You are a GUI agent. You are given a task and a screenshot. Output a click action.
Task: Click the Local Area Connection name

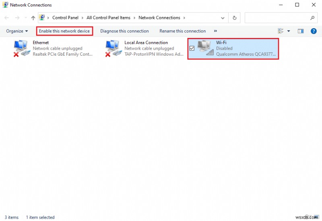146,43
